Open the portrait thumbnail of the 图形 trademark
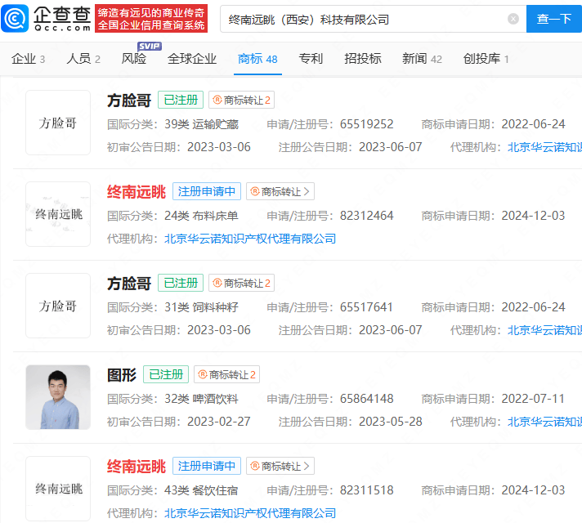This screenshot has height=523, width=582. (x=58, y=397)
